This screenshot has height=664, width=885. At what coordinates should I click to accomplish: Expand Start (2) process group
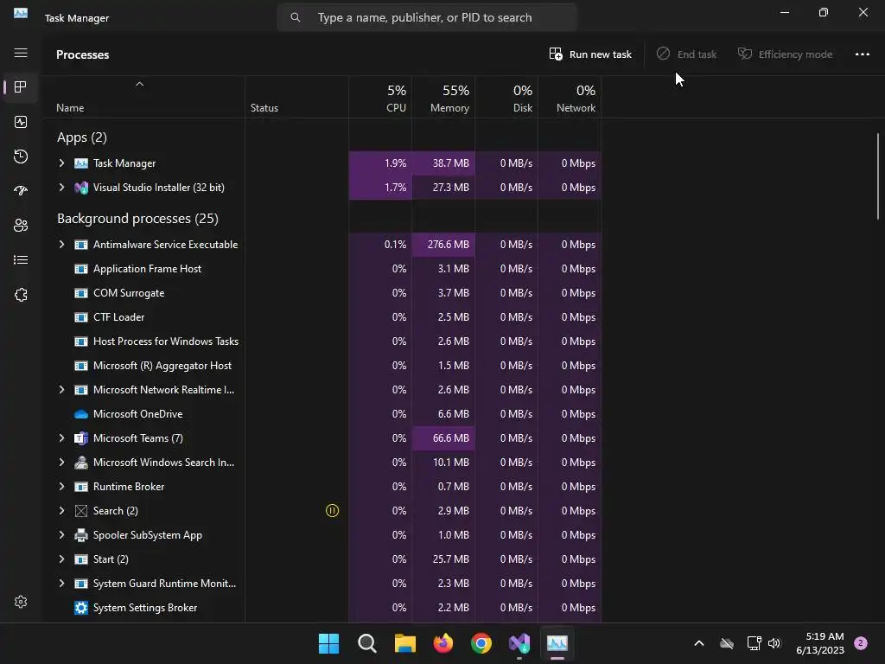(x=61, y=559)
